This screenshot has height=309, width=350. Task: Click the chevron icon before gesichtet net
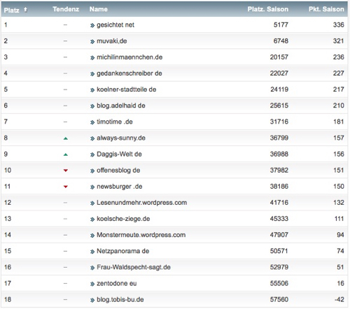click(x=92, y=26)
